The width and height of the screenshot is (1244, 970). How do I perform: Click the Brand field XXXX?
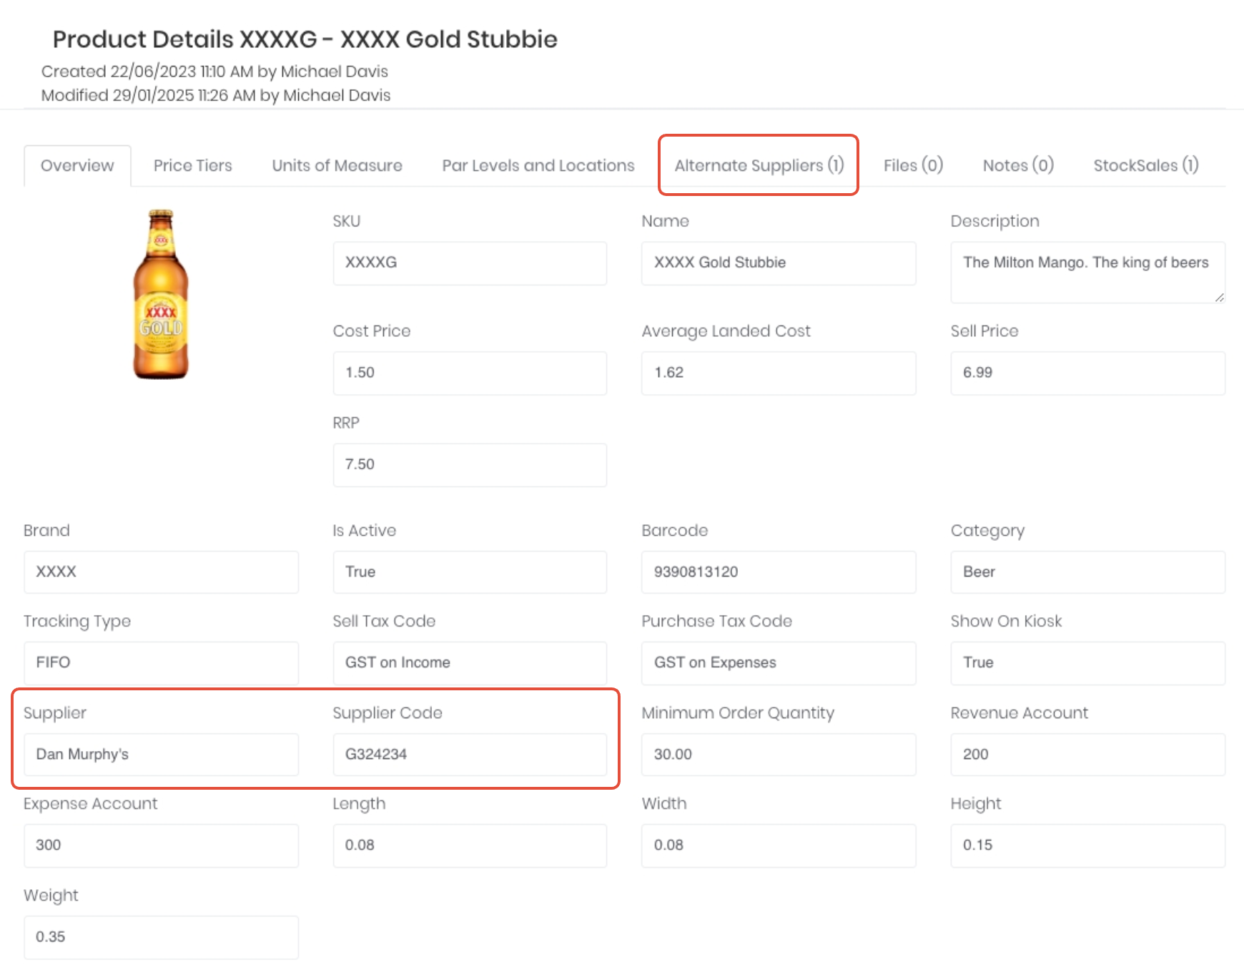(x=161, y=572)
